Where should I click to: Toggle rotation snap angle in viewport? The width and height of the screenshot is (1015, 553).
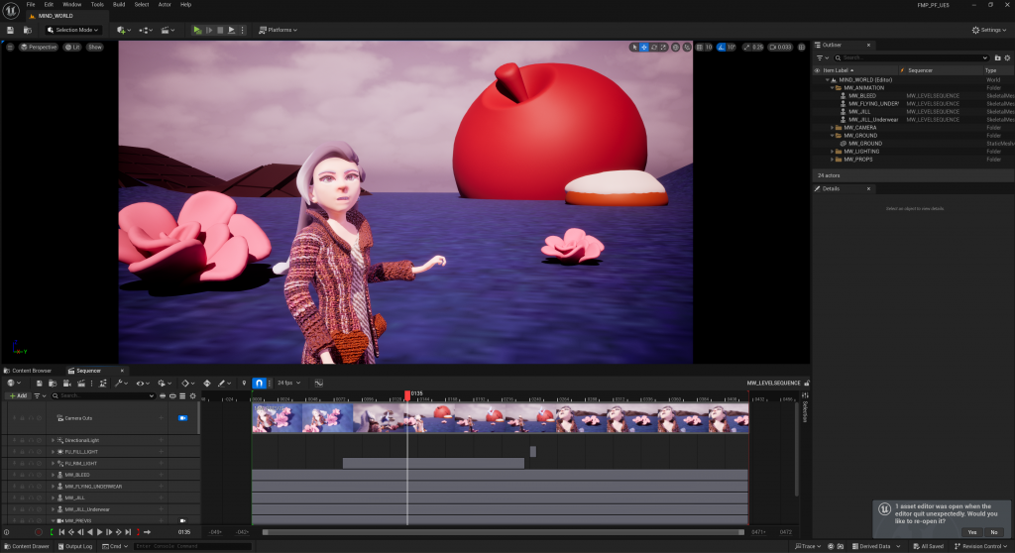(721, 47)
